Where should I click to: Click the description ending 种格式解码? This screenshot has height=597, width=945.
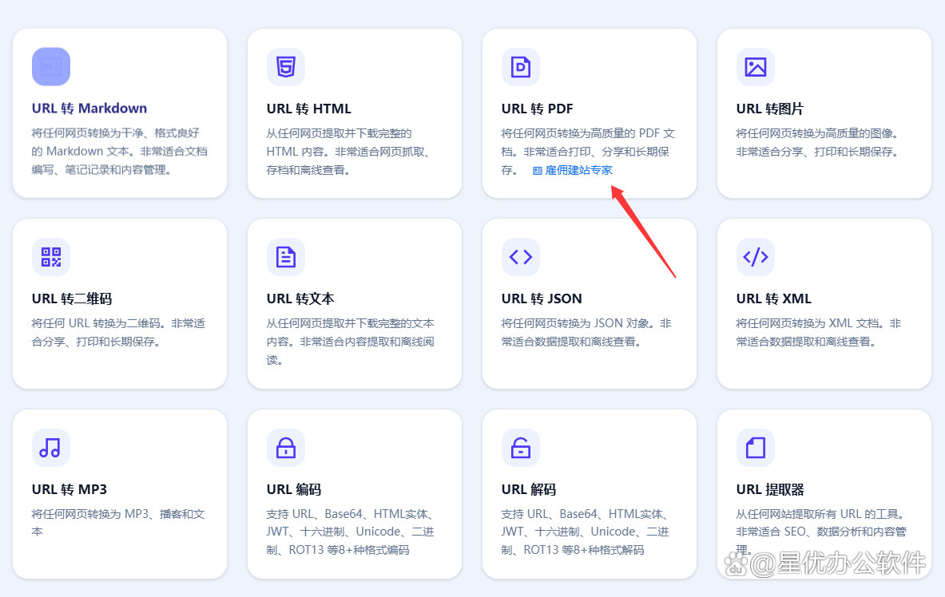586,532
